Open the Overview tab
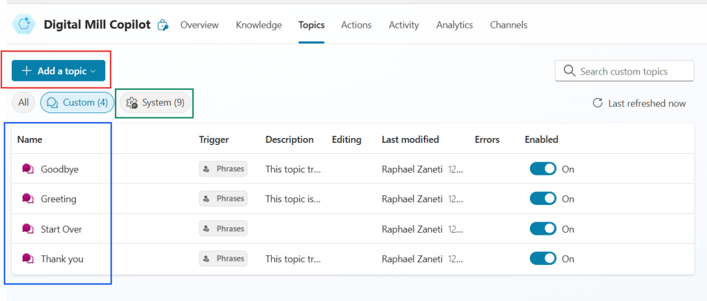707x301 pixels. [199, 25]
